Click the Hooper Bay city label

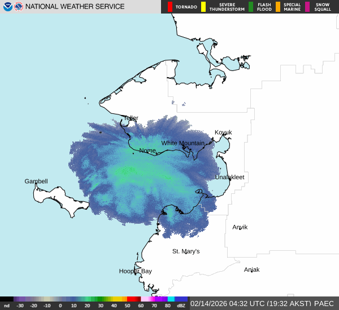(x=135, y=271)
